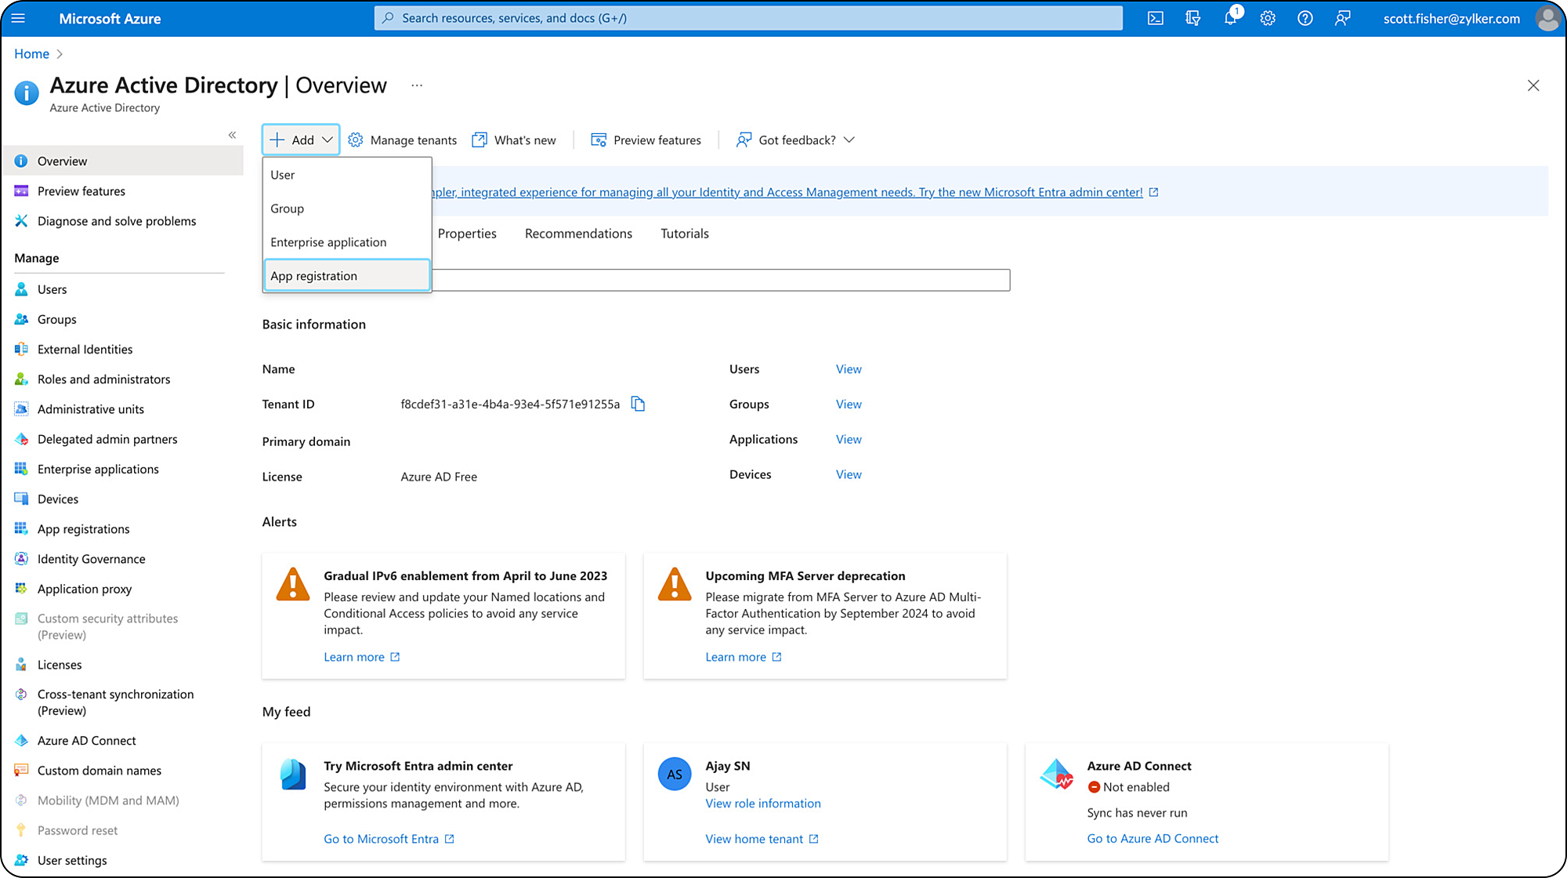The height and width of the screenshot is (878, 1567).
Task: Click View link next to Groups
Action: coord(849,405)
